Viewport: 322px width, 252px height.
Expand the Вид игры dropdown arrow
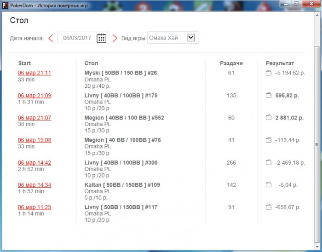click(x=191, y=38)
